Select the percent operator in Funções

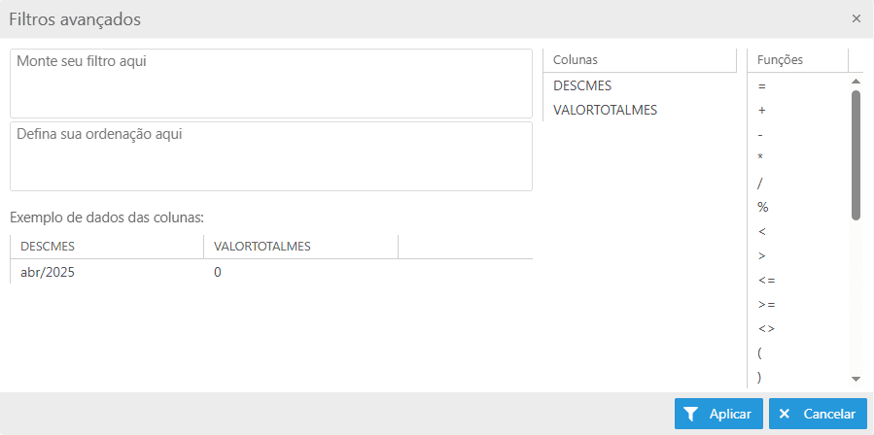point(763,207)
